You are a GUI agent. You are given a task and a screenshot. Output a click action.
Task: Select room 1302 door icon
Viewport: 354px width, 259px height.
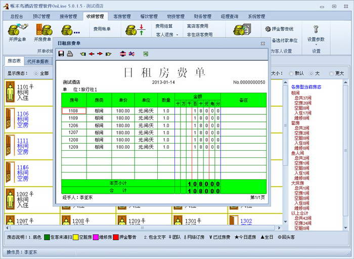[234, 220]
